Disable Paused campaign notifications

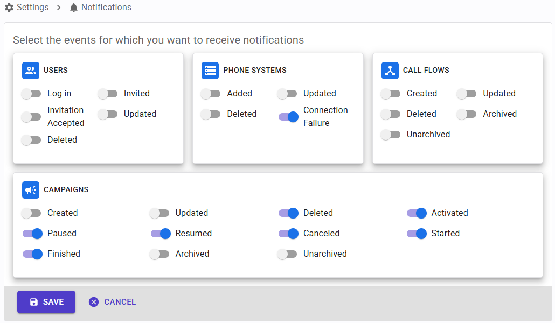[x=32, y=234]
